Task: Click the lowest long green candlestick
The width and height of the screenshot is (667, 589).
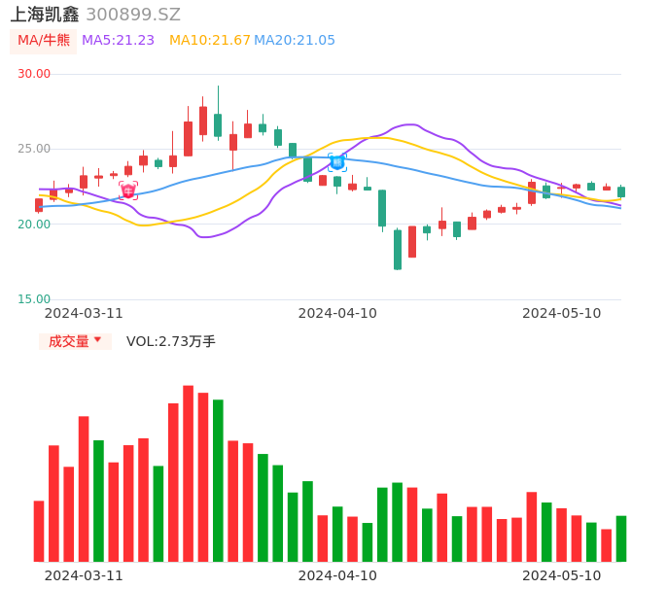Action: pos(398,249)
